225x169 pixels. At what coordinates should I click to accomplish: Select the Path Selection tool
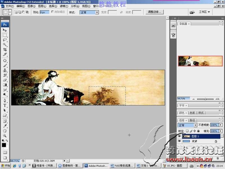5,110
